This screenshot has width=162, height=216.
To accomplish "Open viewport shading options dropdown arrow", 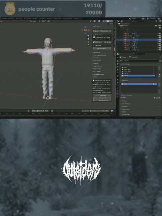I will pos(114,21).
